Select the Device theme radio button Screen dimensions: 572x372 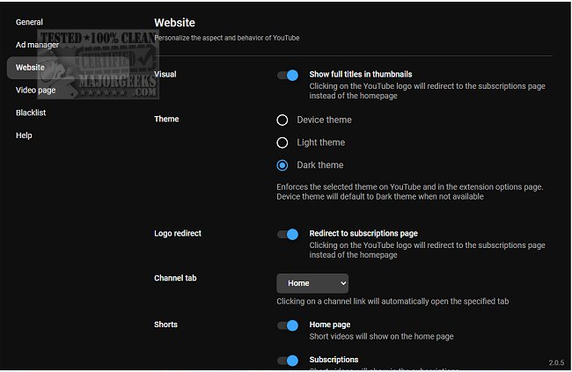tap(282, 120)
